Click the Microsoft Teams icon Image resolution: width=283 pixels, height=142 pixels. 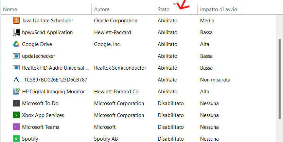[x=16, y=127]
